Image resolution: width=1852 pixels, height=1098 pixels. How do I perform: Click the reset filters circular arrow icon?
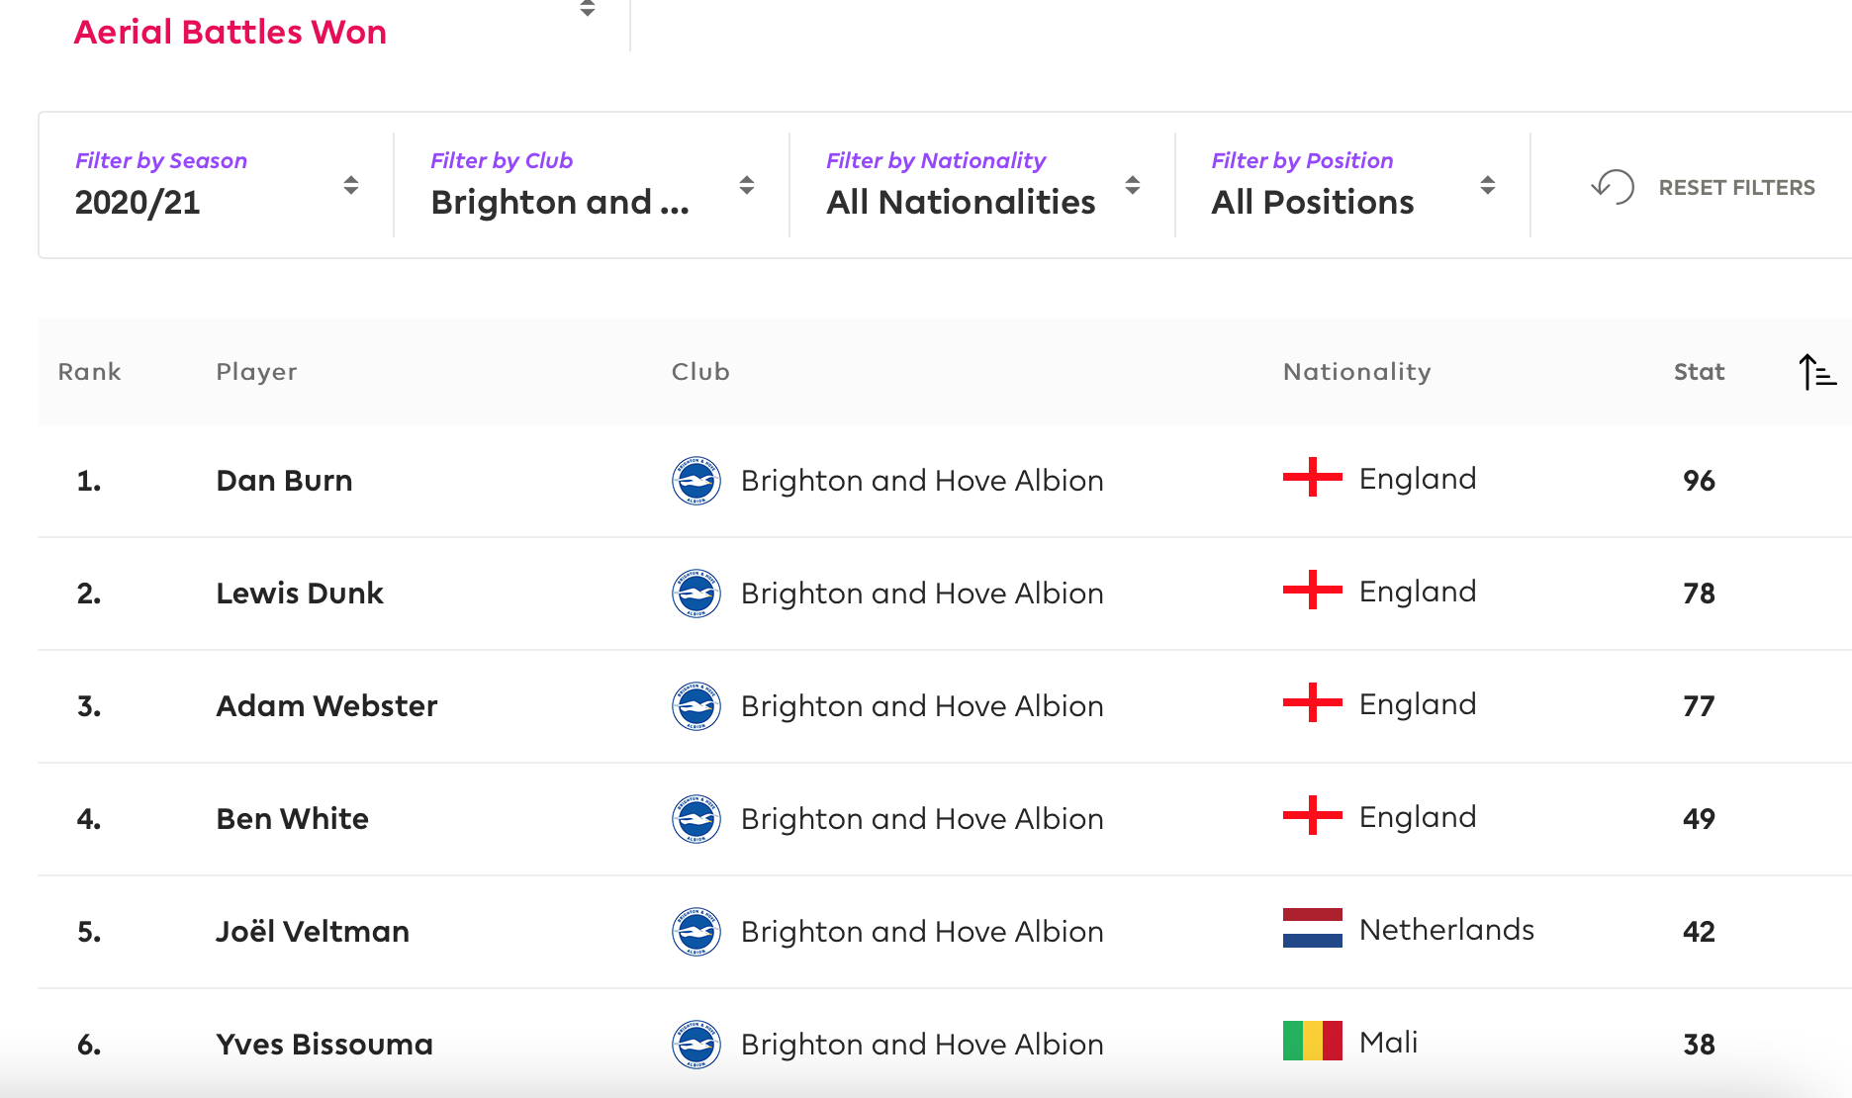(1613, 187)
